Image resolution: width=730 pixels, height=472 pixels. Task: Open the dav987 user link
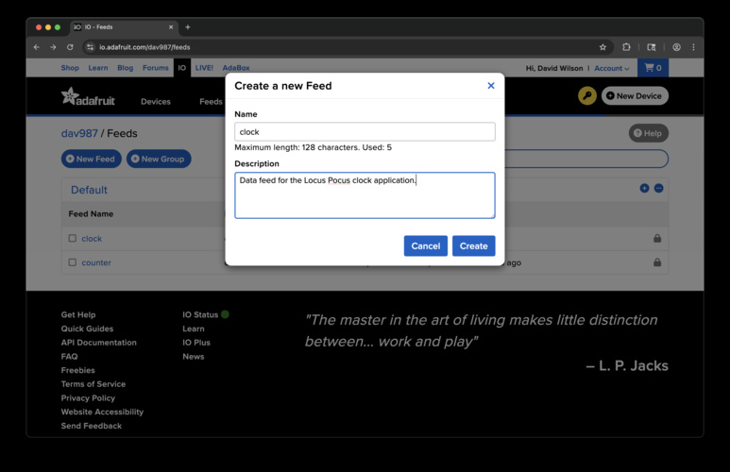pos(79,134)
